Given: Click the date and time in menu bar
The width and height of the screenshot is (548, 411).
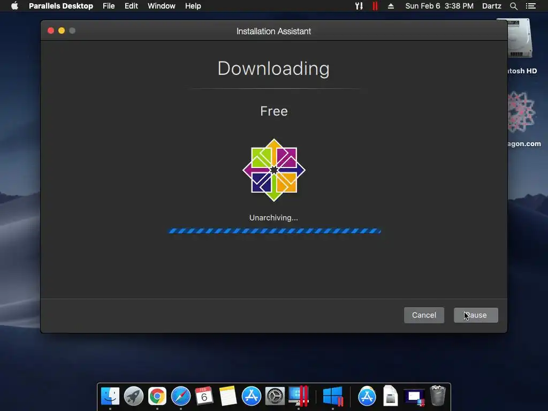Looking at the screenshot, I should [x=439, y=6].
